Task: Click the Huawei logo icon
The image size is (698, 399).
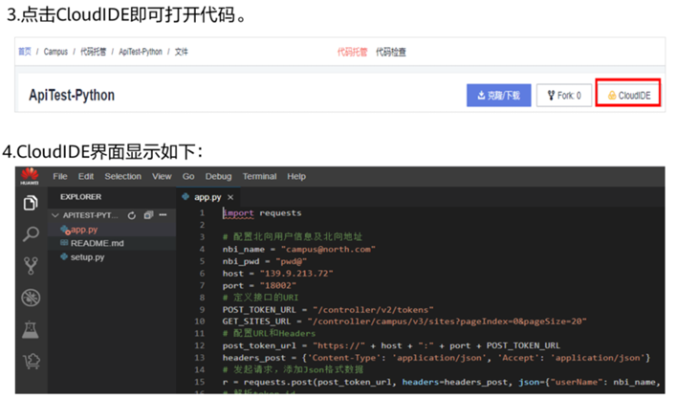Action: 31,176
